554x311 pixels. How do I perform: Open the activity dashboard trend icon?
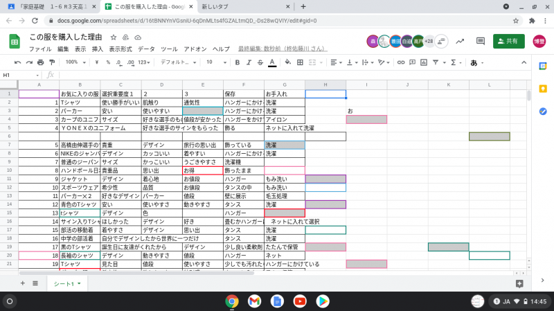click(x=461, y=42)
